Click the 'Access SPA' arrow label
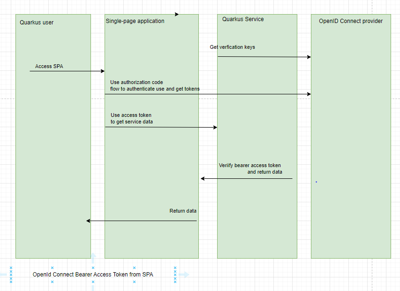The height and width of the screenshot is (291, 400). pyautogui.click(x=49, y=66)
